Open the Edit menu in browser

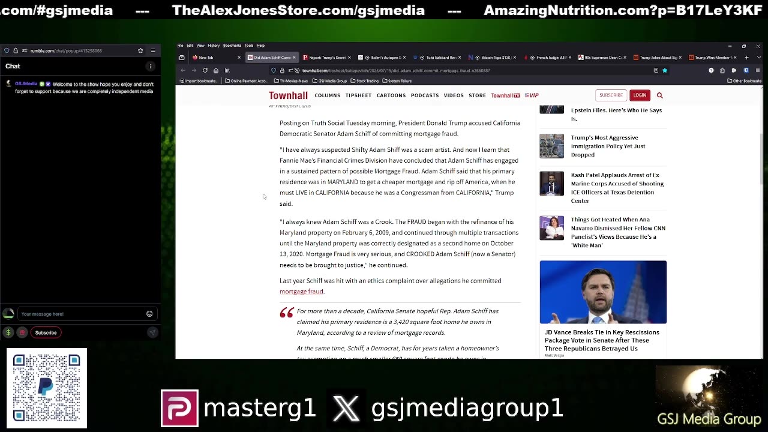pos(190,45)
